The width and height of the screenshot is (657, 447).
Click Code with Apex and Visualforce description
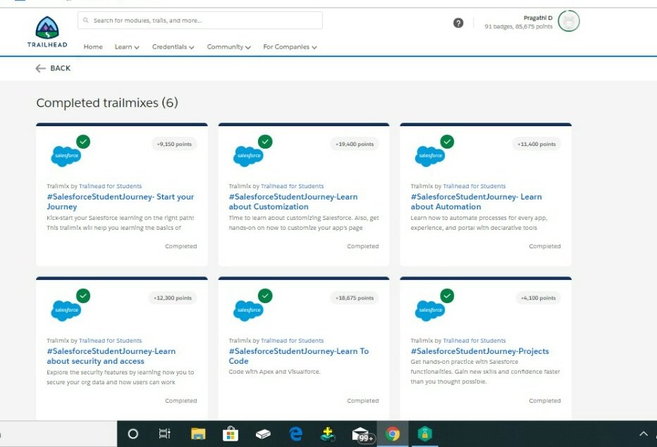point(274,372)
